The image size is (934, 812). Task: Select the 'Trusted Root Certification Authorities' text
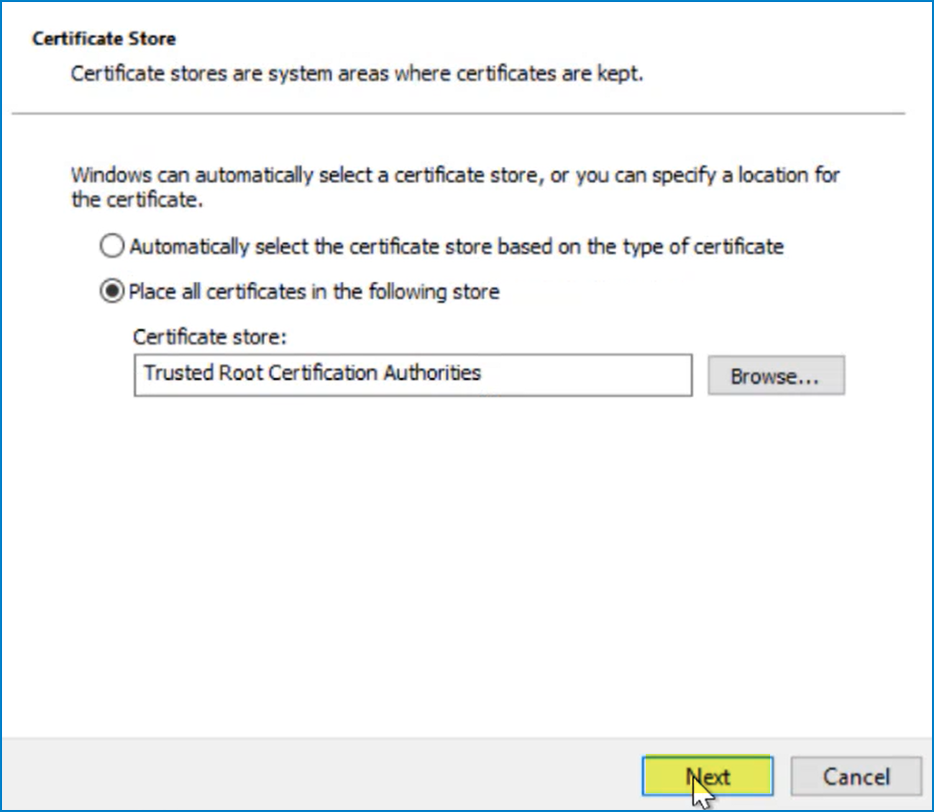tap(313, 373)
